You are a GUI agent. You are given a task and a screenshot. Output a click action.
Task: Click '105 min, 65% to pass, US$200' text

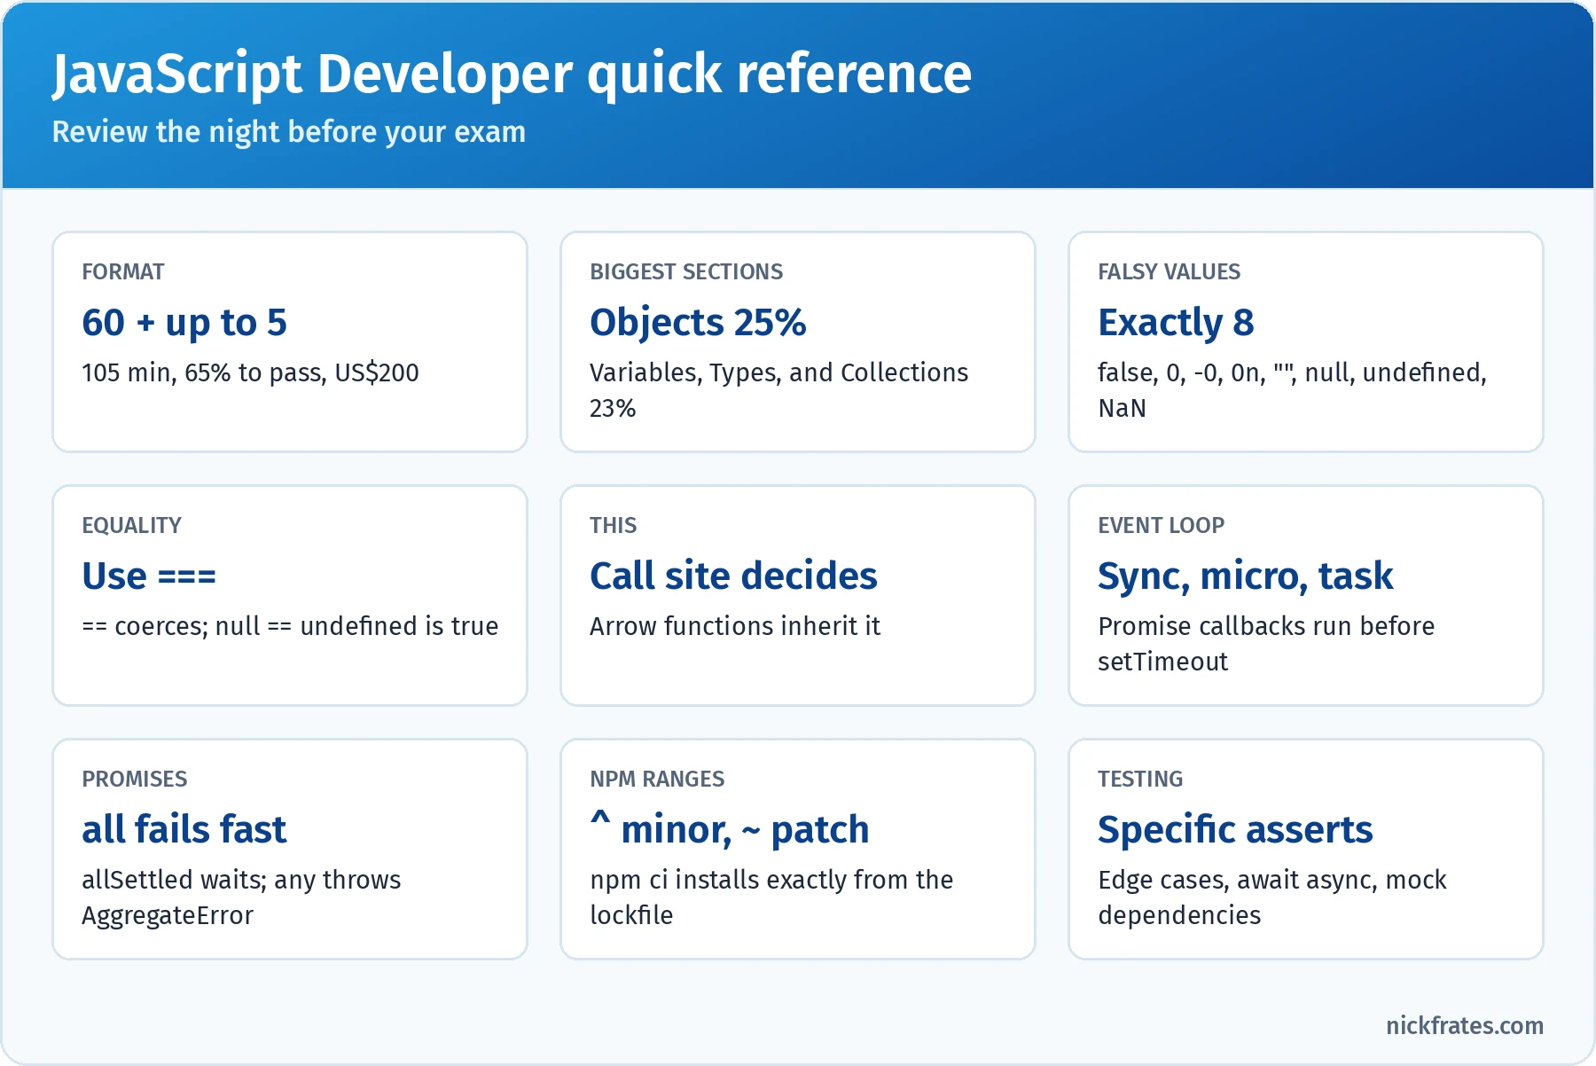[250, 372]
